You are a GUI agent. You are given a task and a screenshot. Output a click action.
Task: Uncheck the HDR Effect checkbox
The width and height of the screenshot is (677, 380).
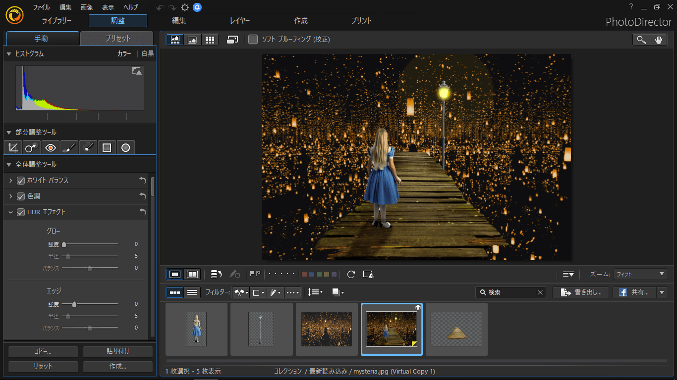click(21, 212)
